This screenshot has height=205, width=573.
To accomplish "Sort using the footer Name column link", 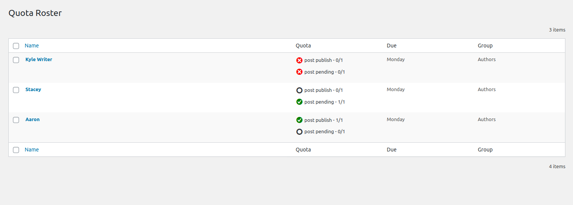I will point(32,150).
